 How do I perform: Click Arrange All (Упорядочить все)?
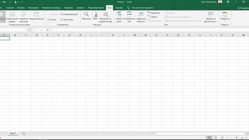(x=129, y=17)
